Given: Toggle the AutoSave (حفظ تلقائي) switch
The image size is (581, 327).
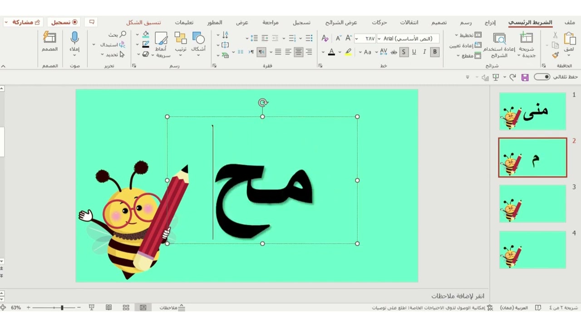Looking at the screenshot, I should click(542, 77).
